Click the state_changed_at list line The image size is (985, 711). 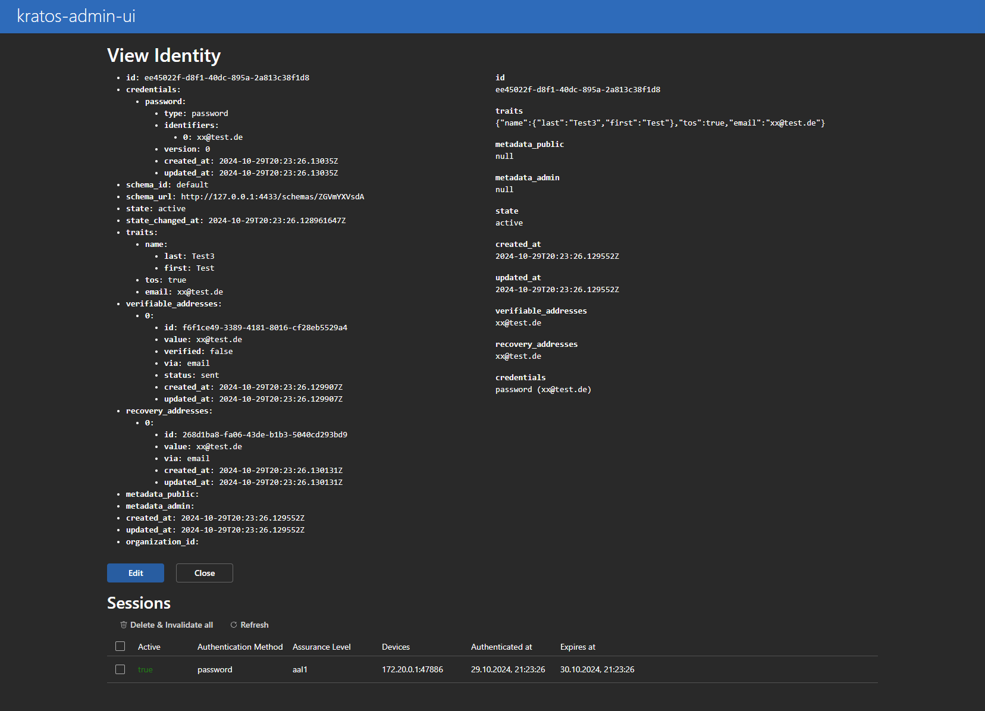[236, 221]
